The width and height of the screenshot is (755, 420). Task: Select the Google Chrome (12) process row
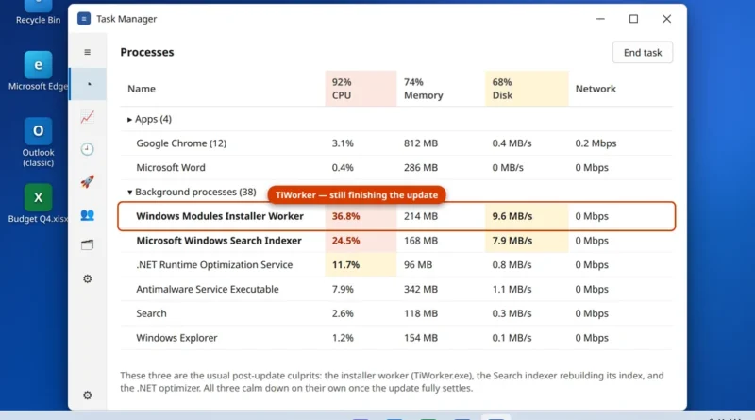[x=396, y=143]
